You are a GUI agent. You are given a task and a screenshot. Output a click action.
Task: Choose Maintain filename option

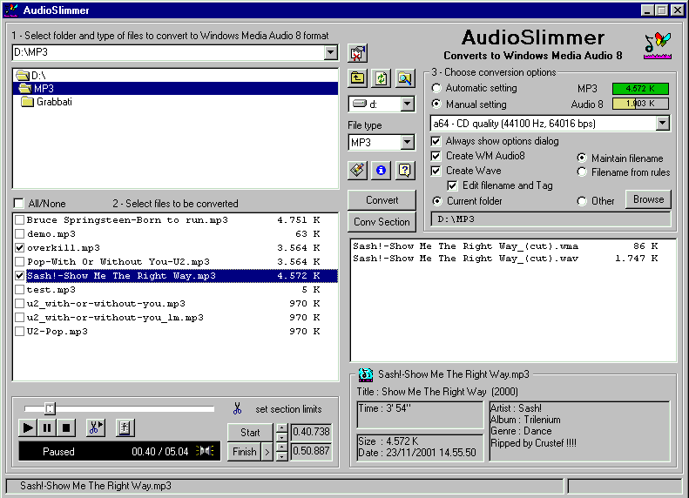(582, 158)
